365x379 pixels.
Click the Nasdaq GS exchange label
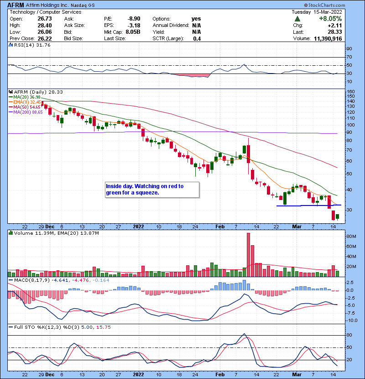(83, 5)
